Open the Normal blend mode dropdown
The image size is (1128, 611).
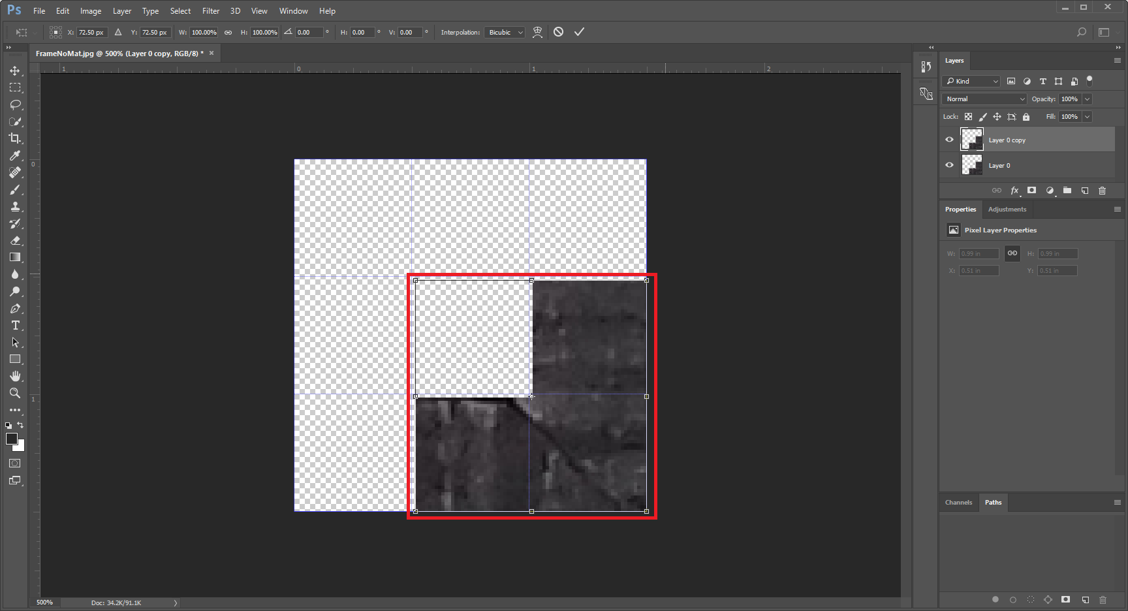point(984,99)
